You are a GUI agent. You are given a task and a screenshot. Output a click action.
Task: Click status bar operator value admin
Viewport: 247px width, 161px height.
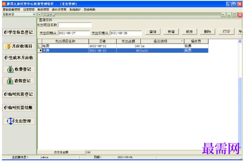pos(45,157)
